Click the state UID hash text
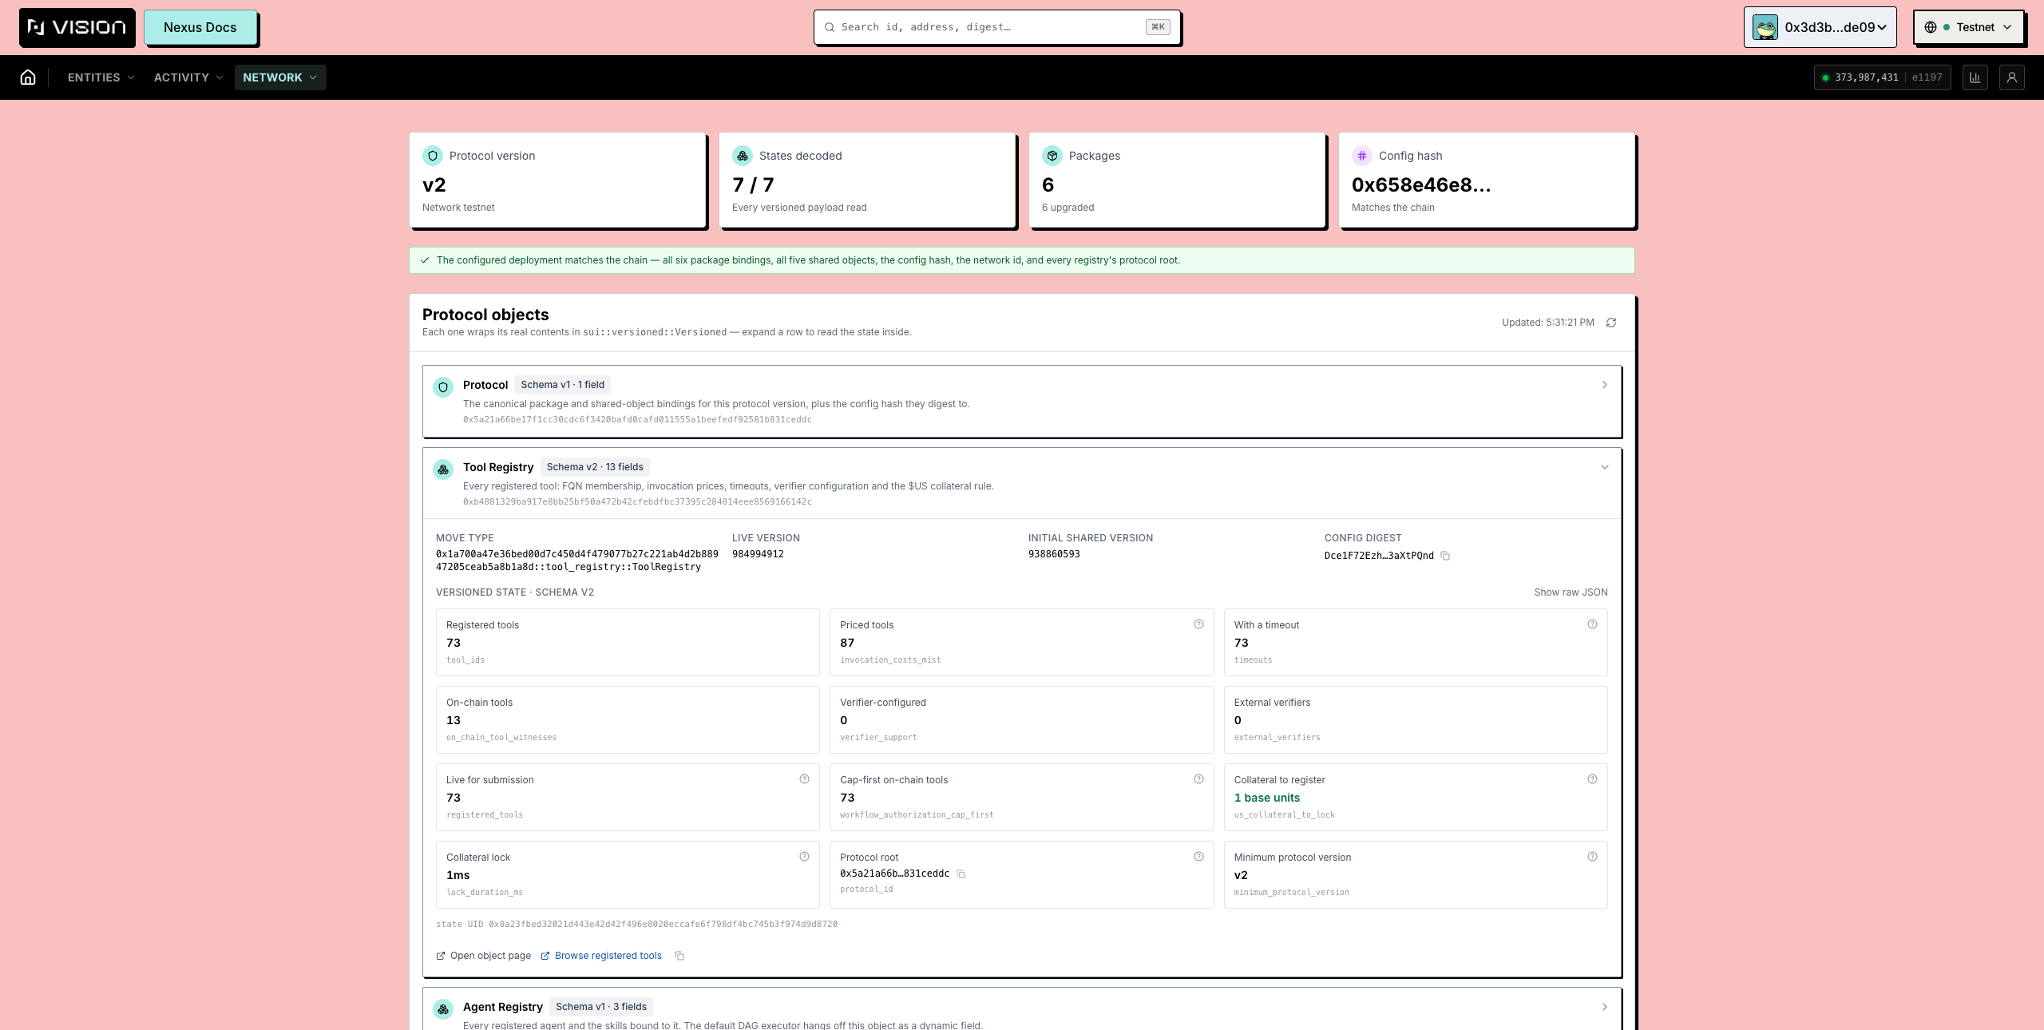The width and height of the screenshot is (2044, 1030). pyautogui.click(x=636, y=925)
